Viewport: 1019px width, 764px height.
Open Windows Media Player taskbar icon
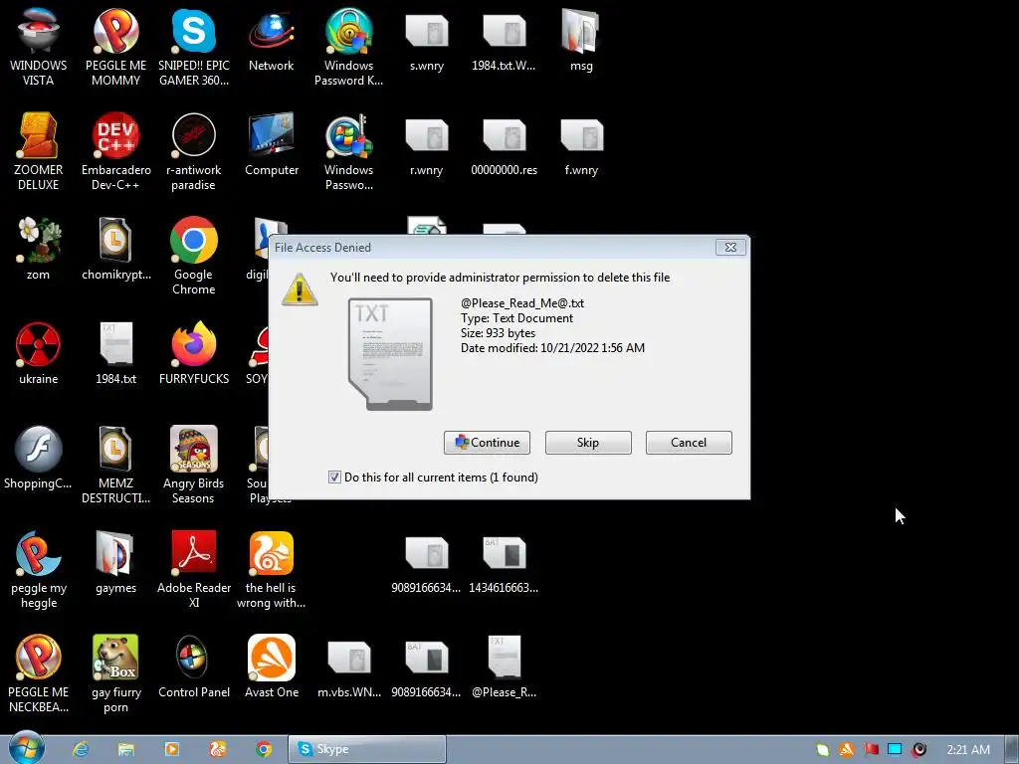click(x=172, y=750)
